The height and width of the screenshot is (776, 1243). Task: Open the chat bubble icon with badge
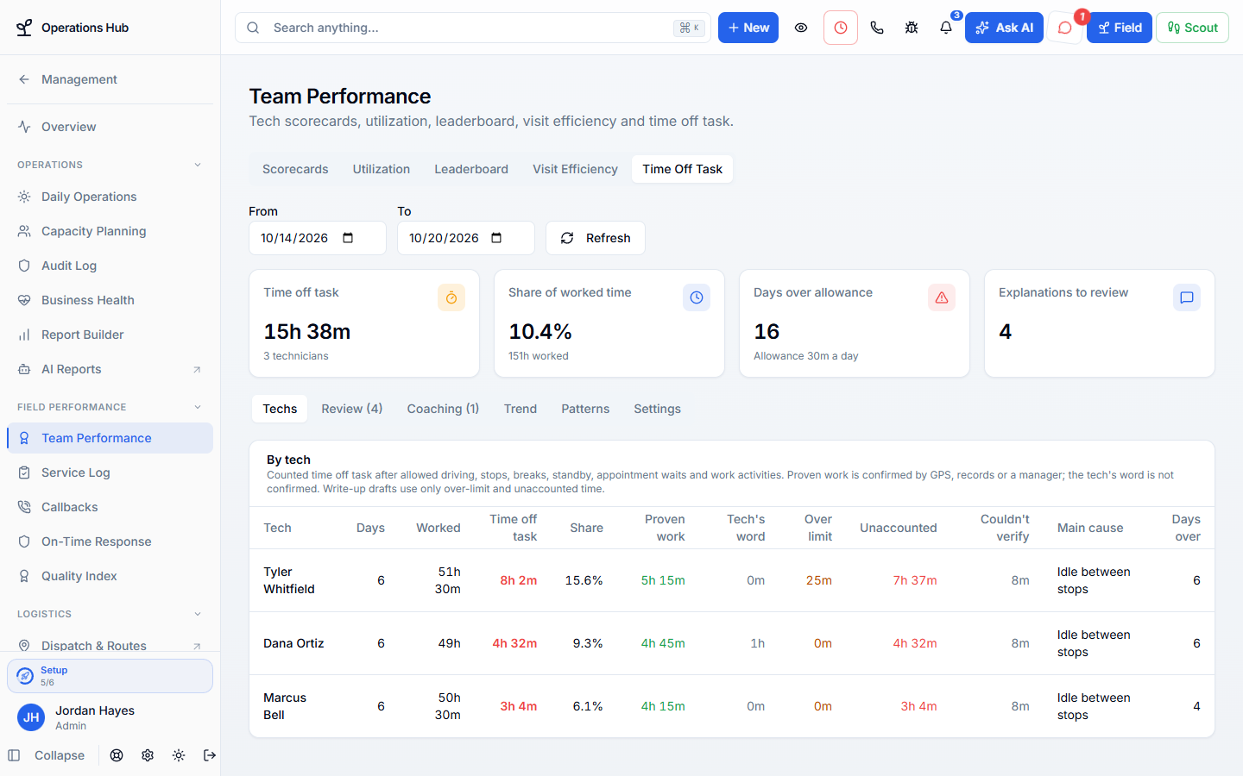click(1065, 28)
